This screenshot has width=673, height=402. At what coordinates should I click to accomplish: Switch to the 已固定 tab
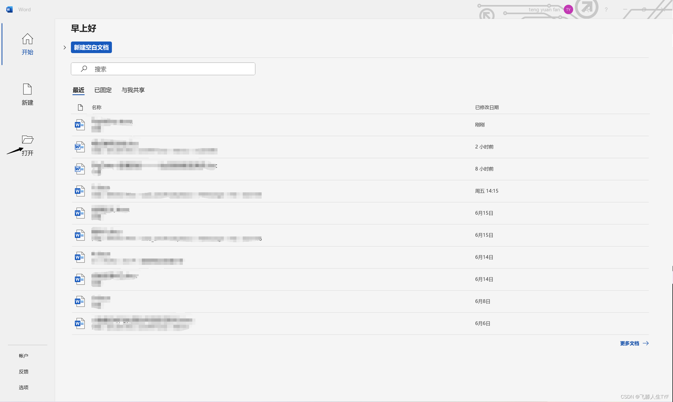coord(103,90)
